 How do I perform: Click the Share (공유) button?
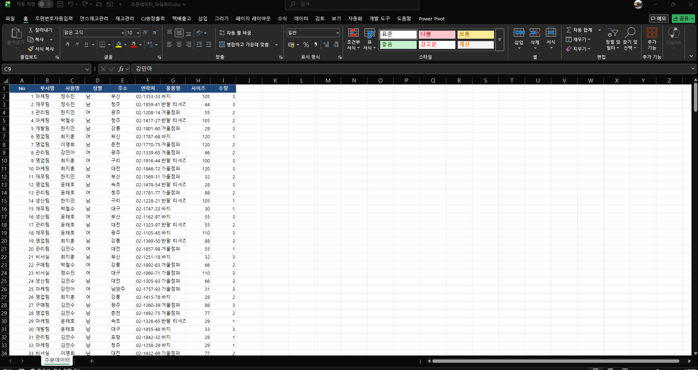pyautogui.click(x=683, y=19)
